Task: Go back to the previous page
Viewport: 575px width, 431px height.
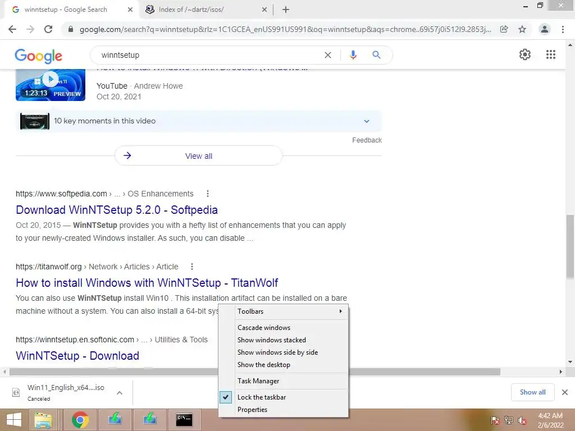Action: pos(12,29)
